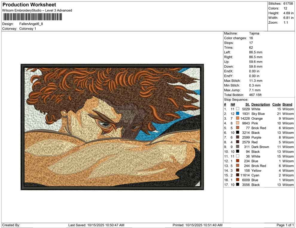Screen dimensions: 296x228
Task: Click the Colorway 1 label
Action: tap(28, 29)
